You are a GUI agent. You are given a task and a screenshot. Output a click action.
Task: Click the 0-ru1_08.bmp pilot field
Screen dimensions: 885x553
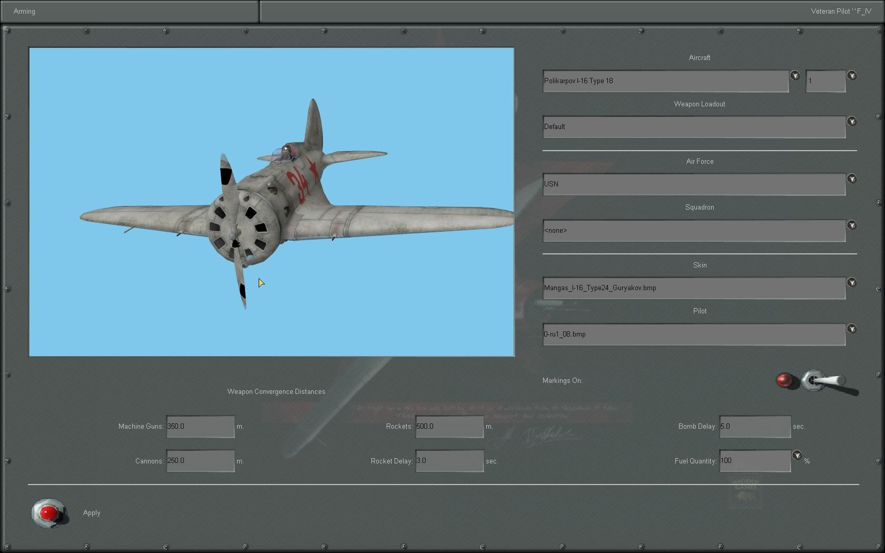pos(694,334)
